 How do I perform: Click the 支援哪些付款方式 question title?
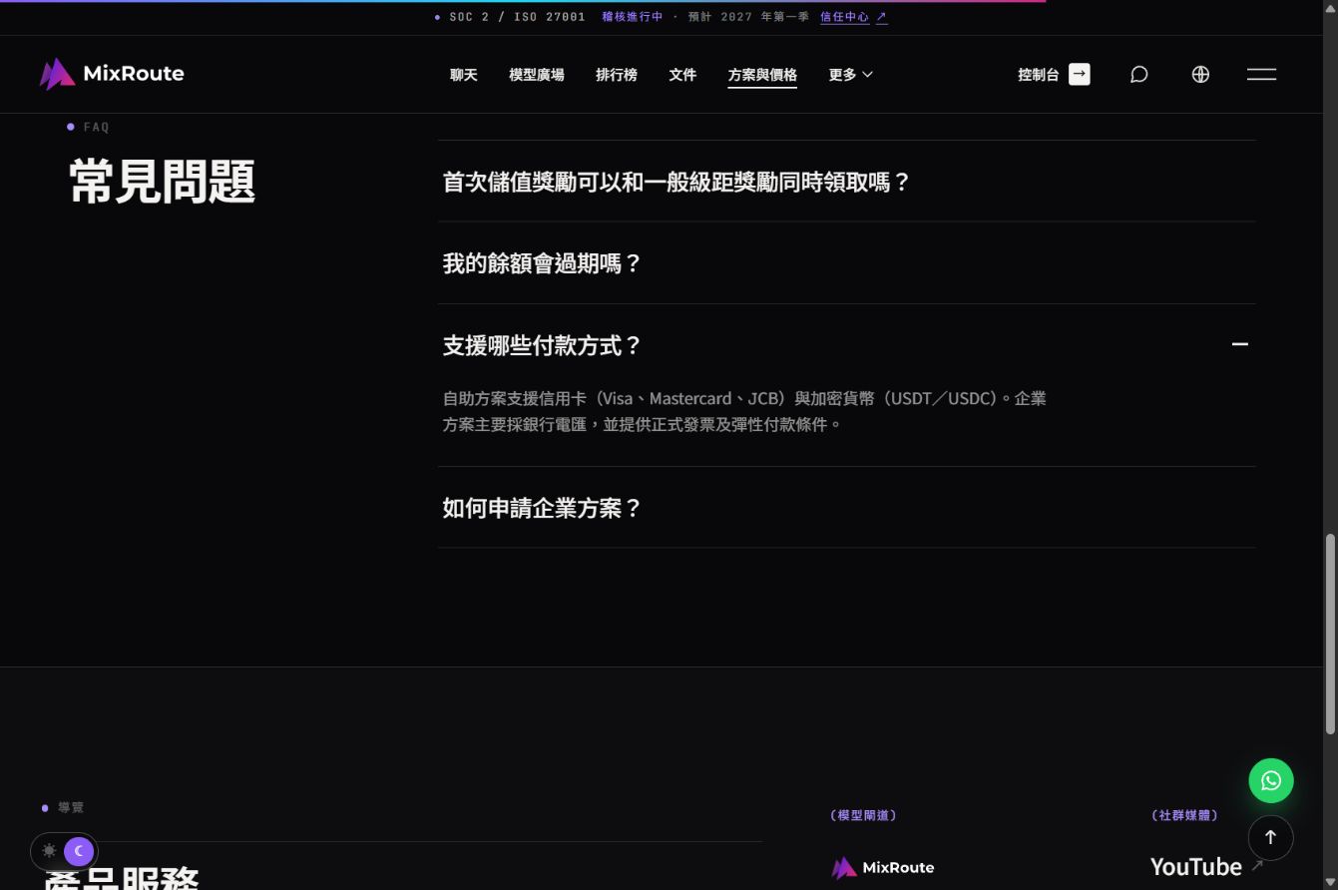click(x=542, y=345)
